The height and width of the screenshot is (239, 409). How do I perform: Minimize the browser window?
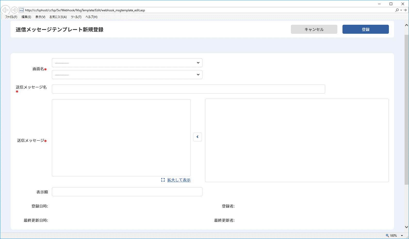point(379,4)
